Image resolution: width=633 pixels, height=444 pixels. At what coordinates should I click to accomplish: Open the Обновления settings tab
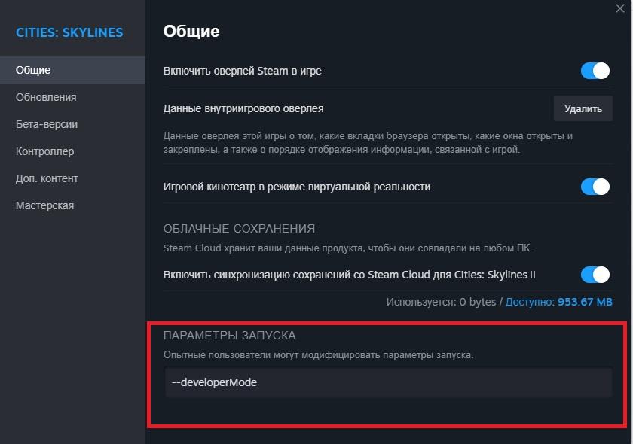click(x=46, y=97)
